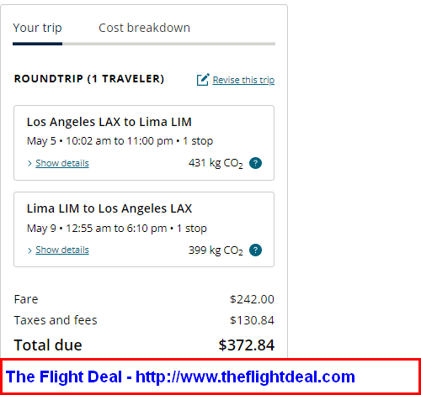Open the CO2 help icon for 431 kg
Screen dimensions: 421x395
click(255, 163)
